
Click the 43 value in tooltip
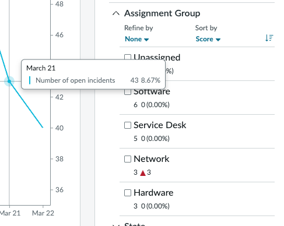(x=134, y=80)
